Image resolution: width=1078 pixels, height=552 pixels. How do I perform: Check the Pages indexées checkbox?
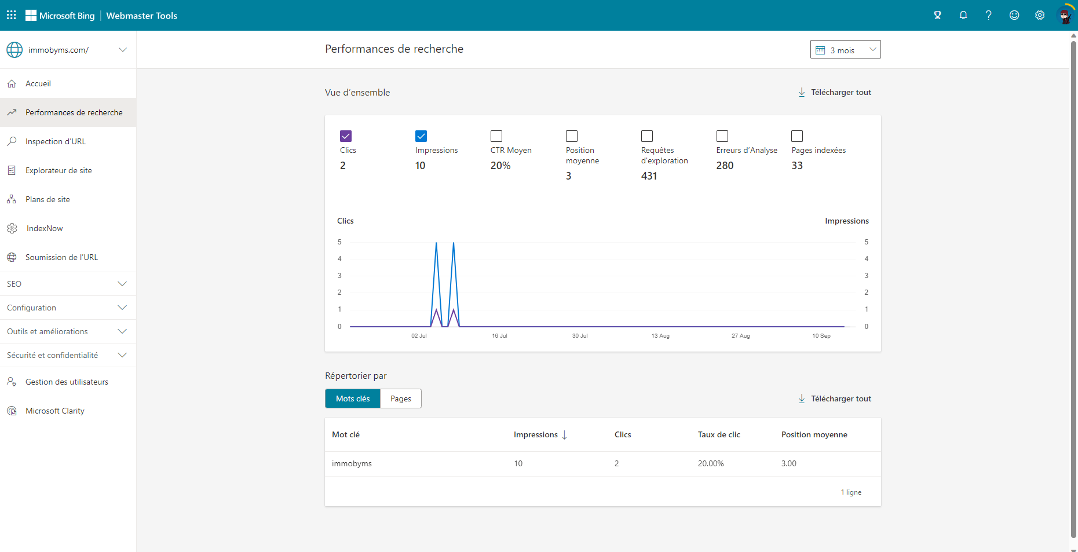(x=797, y=136)
